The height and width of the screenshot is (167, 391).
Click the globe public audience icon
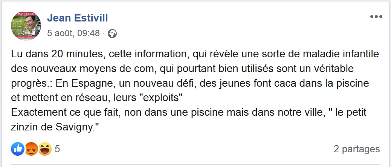point(112,34)
